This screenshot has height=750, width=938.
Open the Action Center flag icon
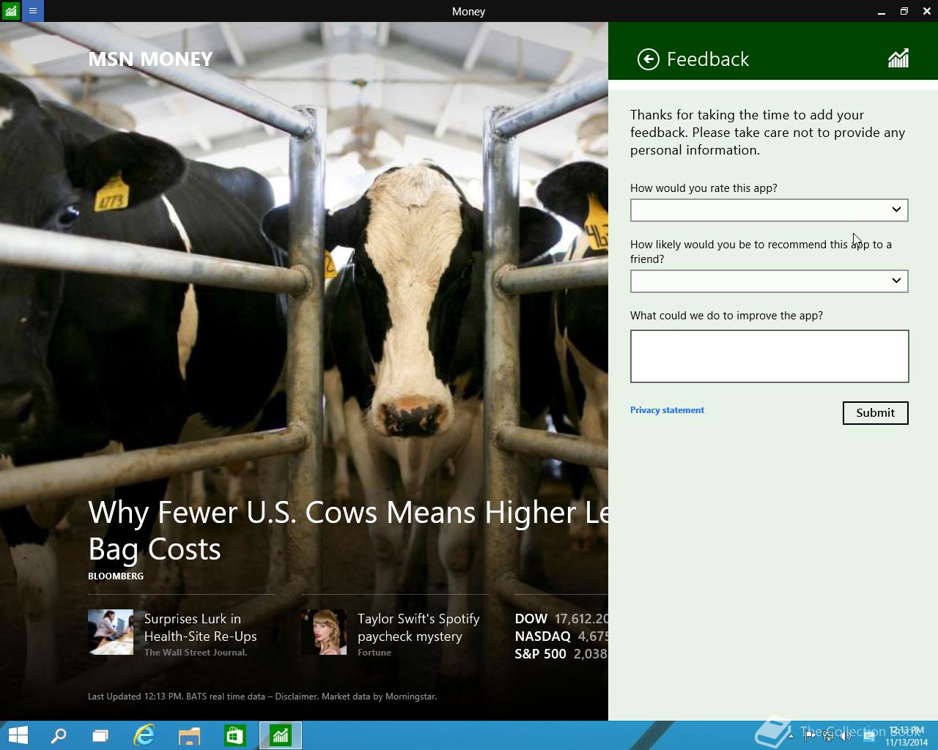(x=810, y=736)
